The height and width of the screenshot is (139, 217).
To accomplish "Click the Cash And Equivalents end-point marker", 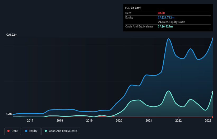I will click(x=213, y=92).
